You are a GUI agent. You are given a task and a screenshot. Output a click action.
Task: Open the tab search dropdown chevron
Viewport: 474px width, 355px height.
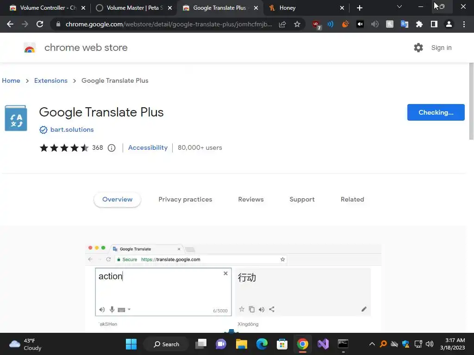pyautogui.click(x=399, y=6)
